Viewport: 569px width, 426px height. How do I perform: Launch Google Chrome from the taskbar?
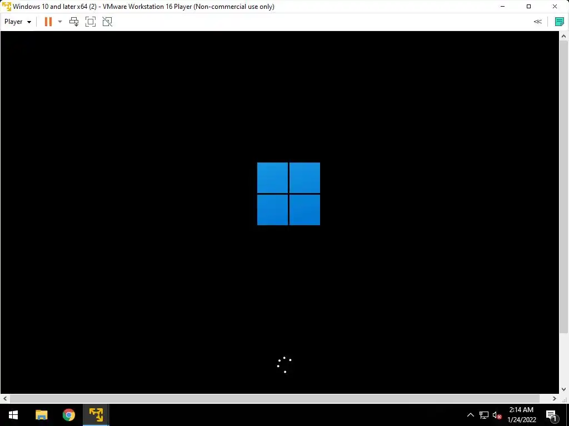[68, 415]
